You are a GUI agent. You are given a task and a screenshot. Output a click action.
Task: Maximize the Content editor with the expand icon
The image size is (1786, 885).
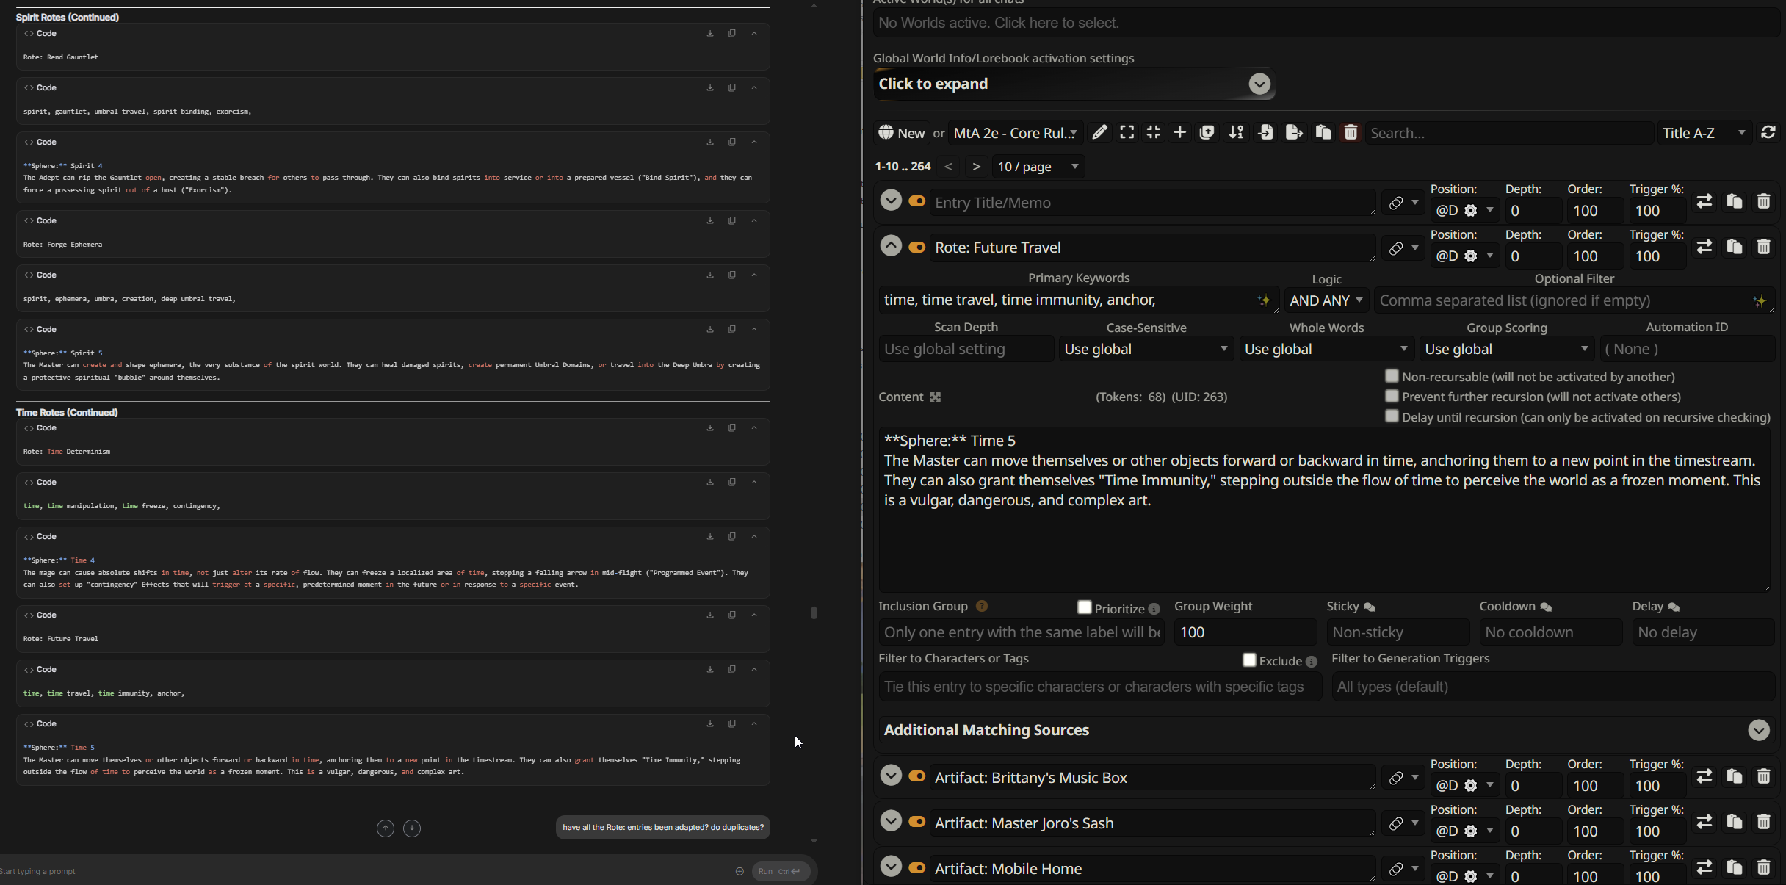pos(935,397)
